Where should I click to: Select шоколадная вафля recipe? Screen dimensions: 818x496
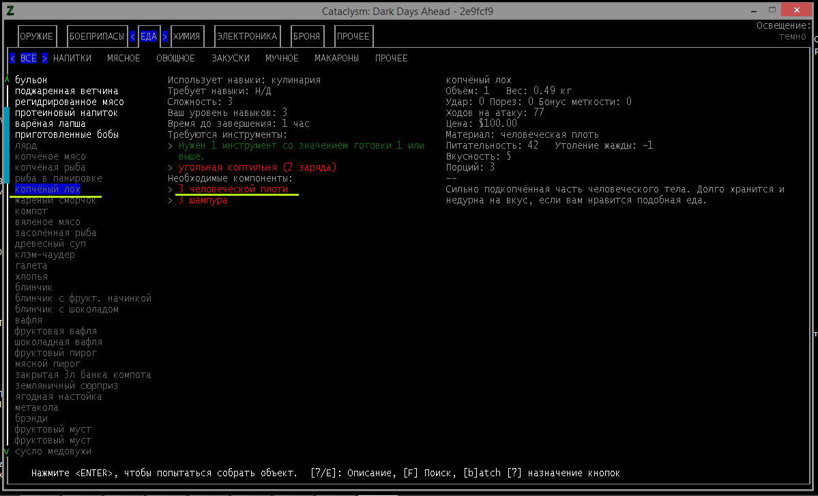tap(59, 342)
